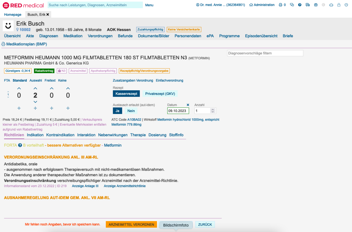Click patient number 10002

click(x=25, y=30)
